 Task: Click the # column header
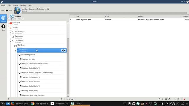point(74,16)
